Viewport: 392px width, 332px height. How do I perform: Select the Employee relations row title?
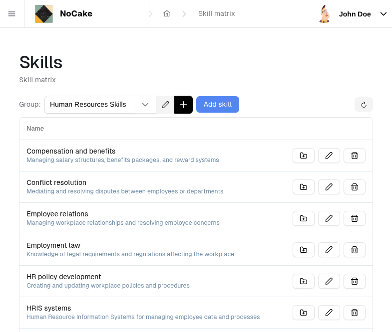[57, 214]
